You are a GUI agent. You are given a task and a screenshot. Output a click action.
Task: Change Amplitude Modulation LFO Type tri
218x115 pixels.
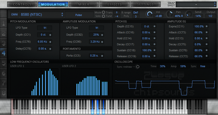[97, 28]
